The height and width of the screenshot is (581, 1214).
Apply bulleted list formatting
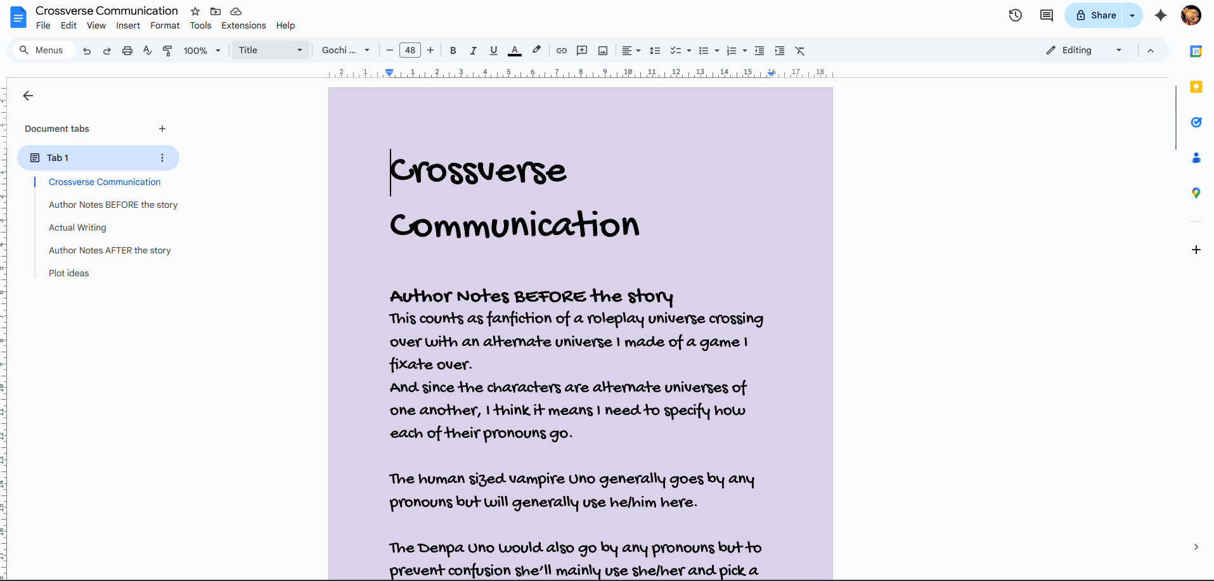click(704, 51)
